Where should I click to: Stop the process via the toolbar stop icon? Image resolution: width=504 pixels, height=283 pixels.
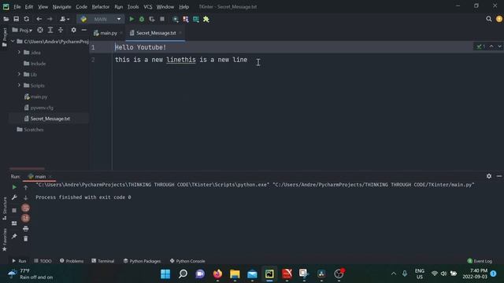tap(162, 19)
